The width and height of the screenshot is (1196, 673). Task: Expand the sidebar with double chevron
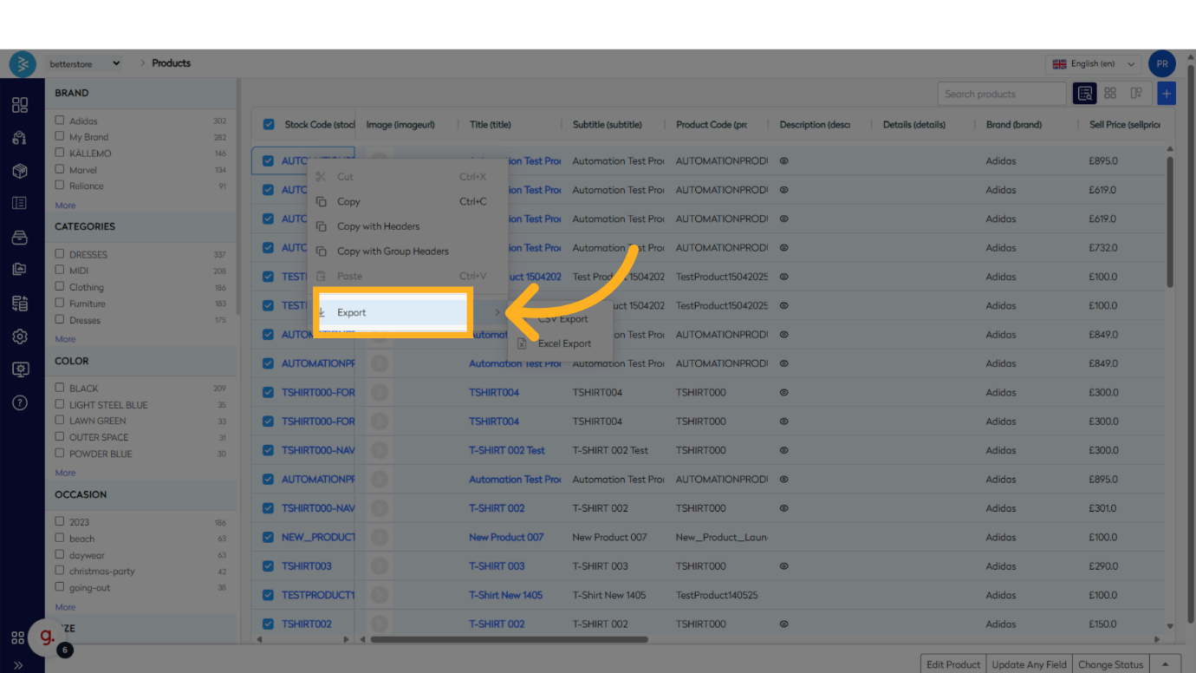pyautogui.click(x=18, y=664)
